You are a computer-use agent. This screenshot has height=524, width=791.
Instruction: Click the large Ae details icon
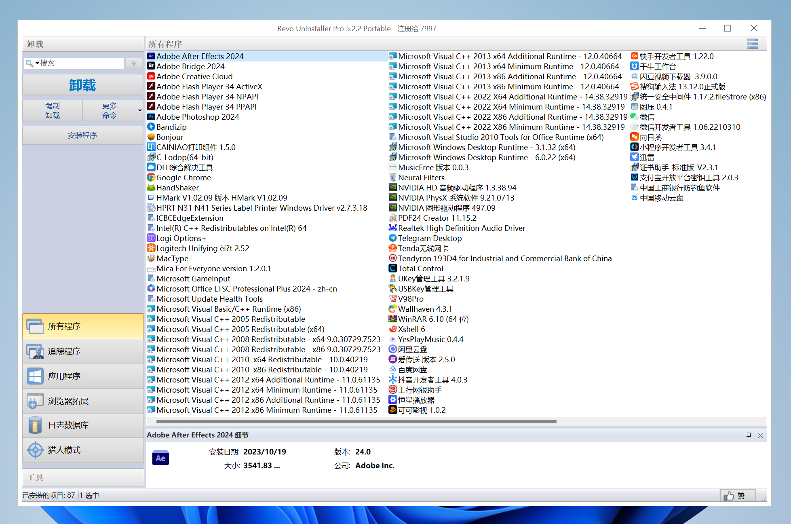160,458
